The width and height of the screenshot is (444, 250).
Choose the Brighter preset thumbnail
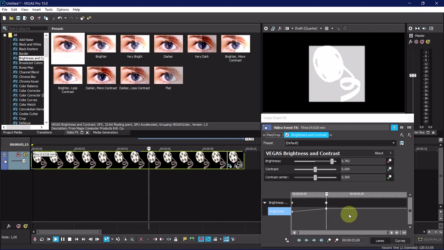tap(101, 44)
